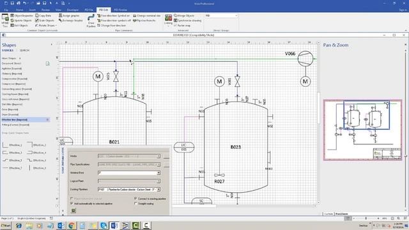Open the Review ribbon tab
The height and width of the screenshot is (230, 409).
45,10
